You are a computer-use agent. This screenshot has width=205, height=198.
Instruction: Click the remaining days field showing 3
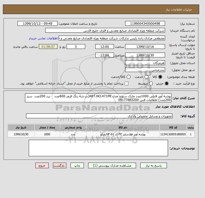click(x=76, y=47)
